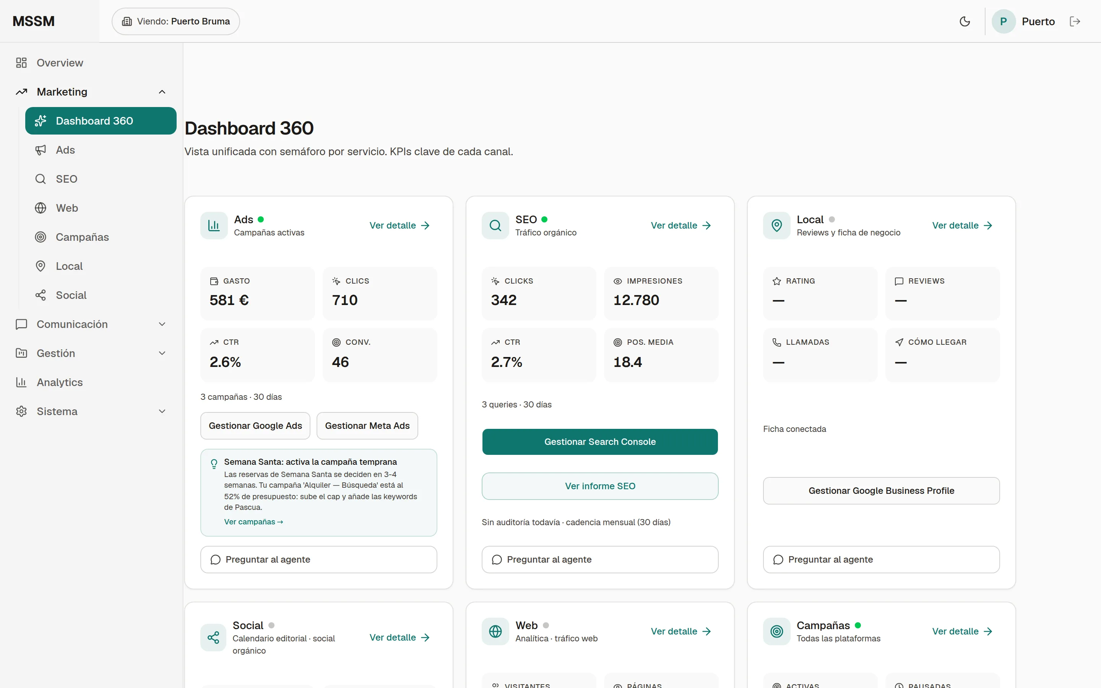Click the Campañas target icon in sidebar
1101x688 pixels.
41,237
